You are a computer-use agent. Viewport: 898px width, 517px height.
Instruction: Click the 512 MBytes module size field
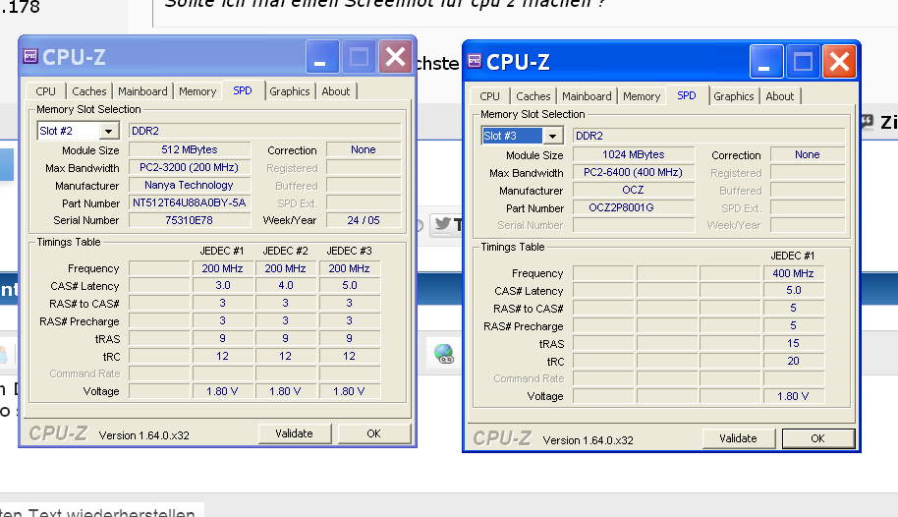pos(190,149)
